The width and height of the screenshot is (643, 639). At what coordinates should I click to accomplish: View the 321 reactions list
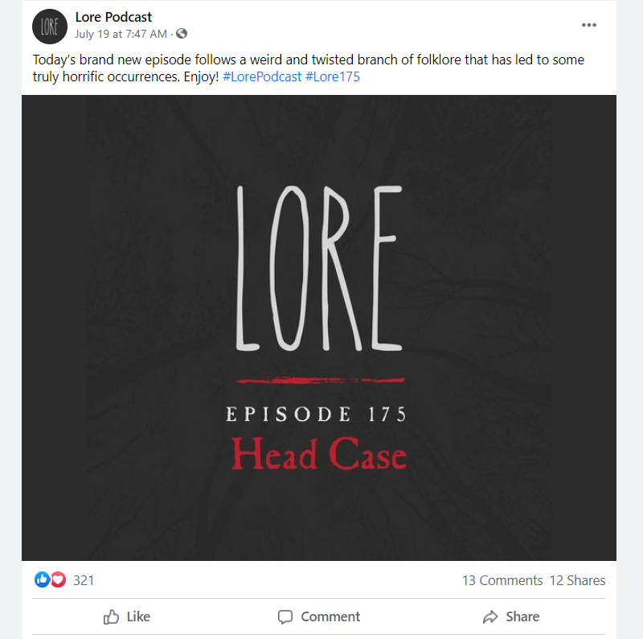click(84, 580)
